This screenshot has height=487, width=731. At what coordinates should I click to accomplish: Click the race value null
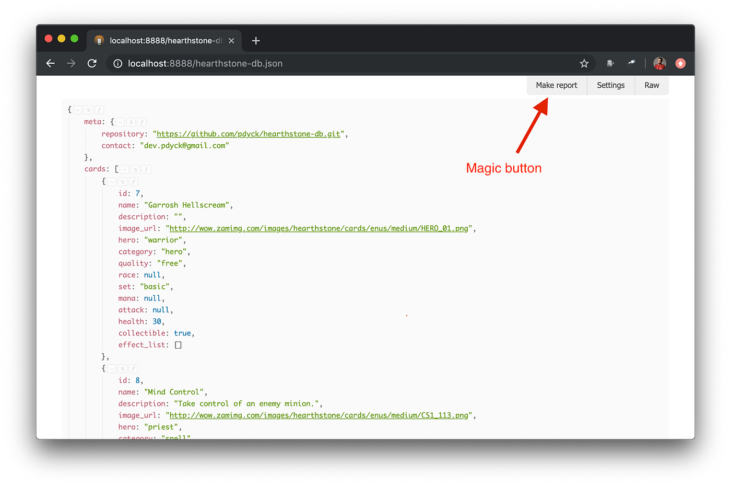pos(152,275)
